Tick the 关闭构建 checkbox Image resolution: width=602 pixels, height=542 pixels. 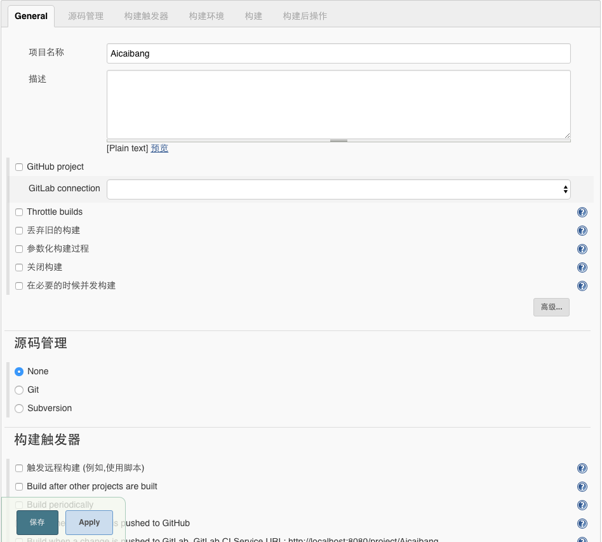click(19, 268)
